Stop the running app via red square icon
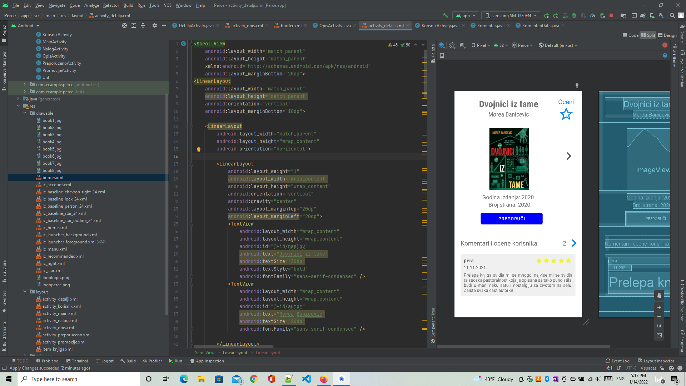The width and height of the screenshot is (686, 386). [611, 15]
